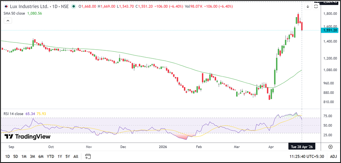Click the down arrow icon top right
The image size is (341, 163).
[307, 6]
